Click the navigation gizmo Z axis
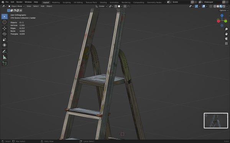The height and width of the screenshot is (143, 230). 222,16
